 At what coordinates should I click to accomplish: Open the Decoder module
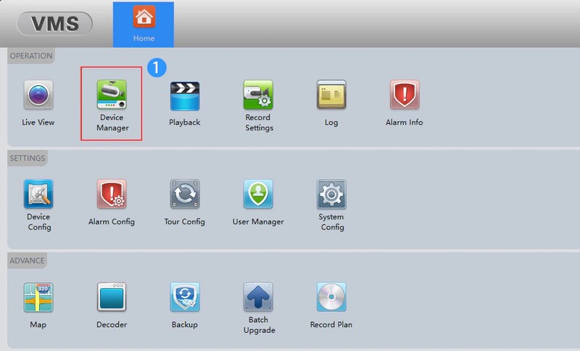point(112,297)
